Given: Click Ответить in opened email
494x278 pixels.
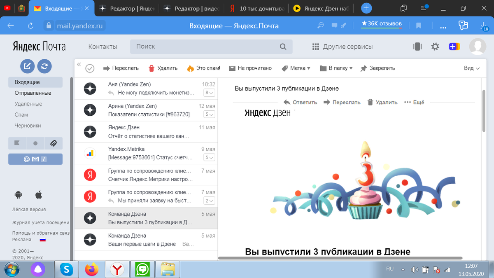Looking at the screenshot, I should click(300, 102).
